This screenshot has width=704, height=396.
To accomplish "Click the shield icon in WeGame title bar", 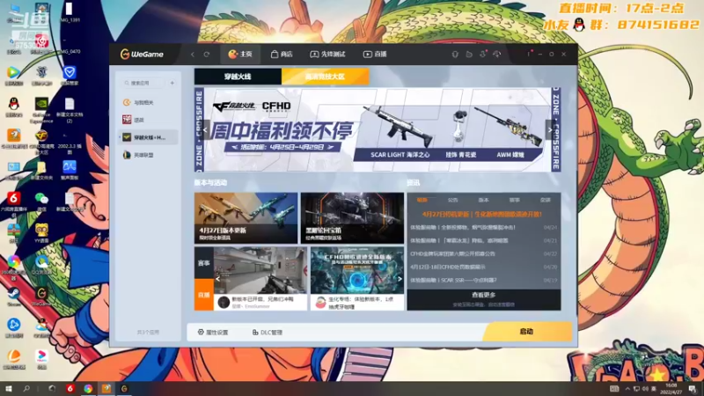I will tap(455, 55).
